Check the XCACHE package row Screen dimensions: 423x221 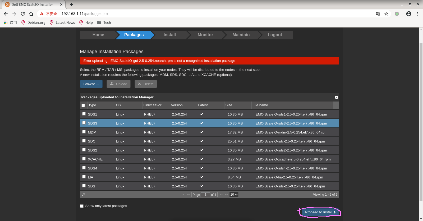(x=84, y=159)
